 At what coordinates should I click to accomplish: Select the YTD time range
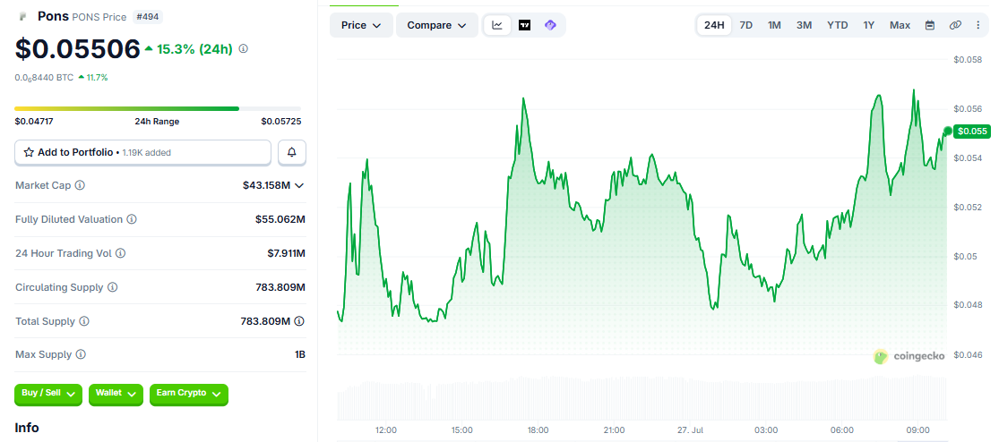[x=837, y=25]
